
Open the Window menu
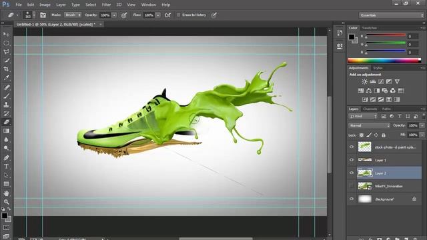148,5
